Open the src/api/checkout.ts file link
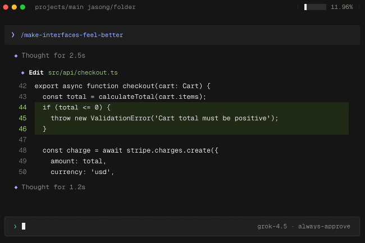Image resolution: width=365 pixels, height=243 pixels. tap(83, 73)
